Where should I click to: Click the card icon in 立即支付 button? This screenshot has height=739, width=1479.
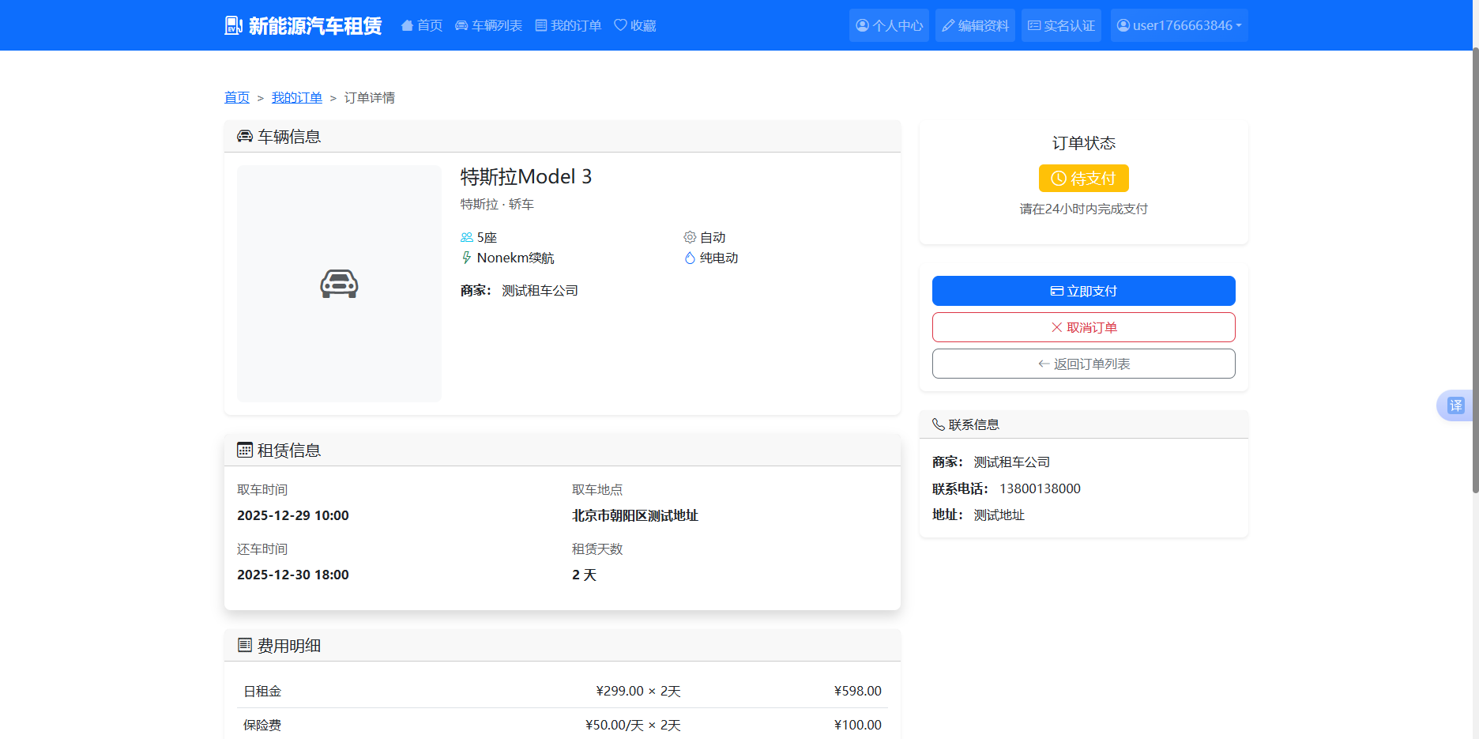(x=1056, y=291)
